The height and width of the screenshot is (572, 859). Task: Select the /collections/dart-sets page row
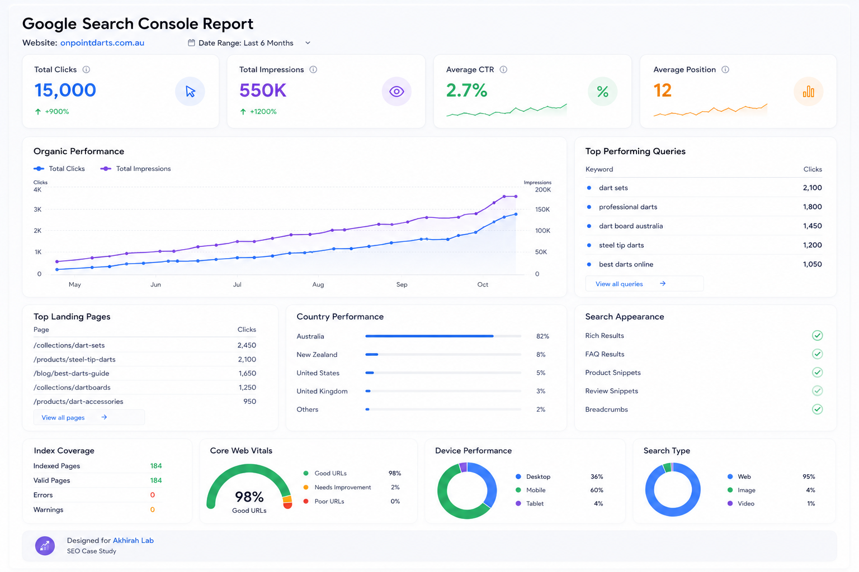tap(145, 346)
